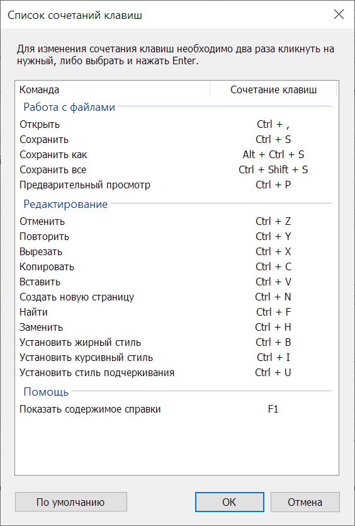Select the Сохранить command row
This screenshot has height=526, width=355.
point(177,140)
